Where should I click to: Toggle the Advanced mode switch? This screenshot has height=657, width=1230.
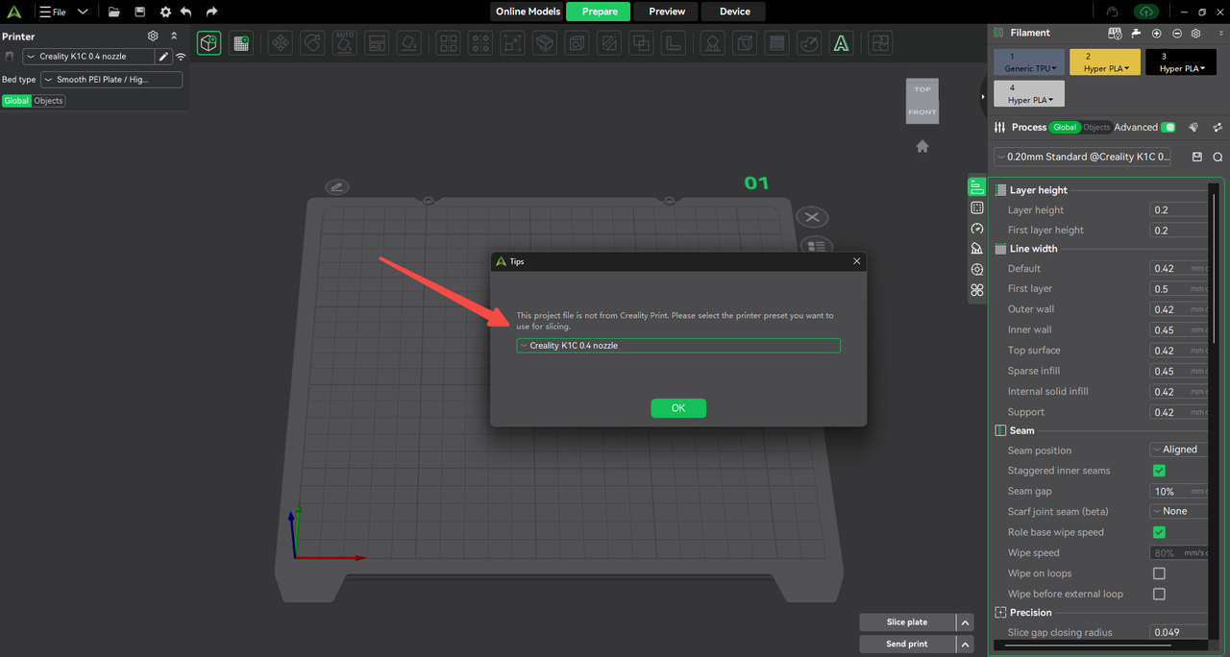(1168, 127)
